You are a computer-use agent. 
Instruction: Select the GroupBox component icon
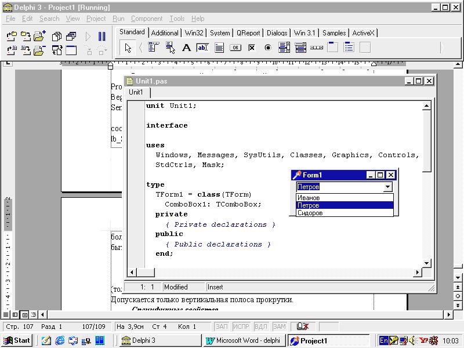333,48
